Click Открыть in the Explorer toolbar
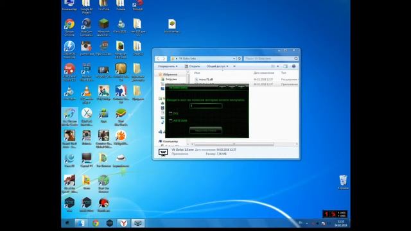The height and width of the screenshot is (231, 411). pyautogui.click(x=192, y=66)
